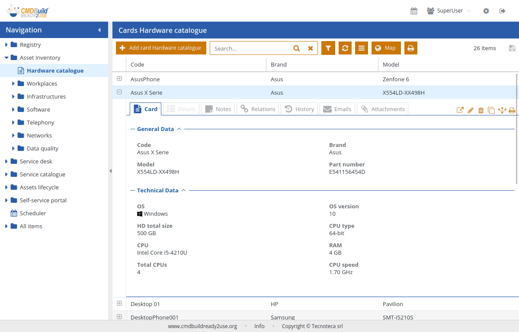The height and width of the screenshot is (332, 519).
Task: Open the Map view button
Action: click(x=386, y=48)
